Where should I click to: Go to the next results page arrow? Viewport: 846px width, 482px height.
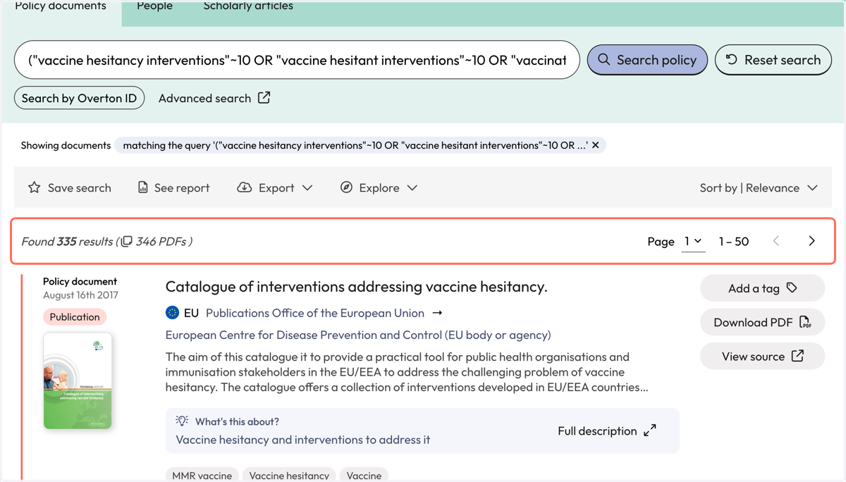click(811, 241)
